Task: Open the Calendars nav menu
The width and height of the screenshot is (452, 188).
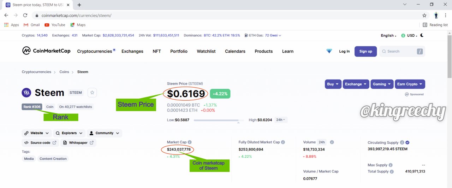Action: click(x=235, y=51)
